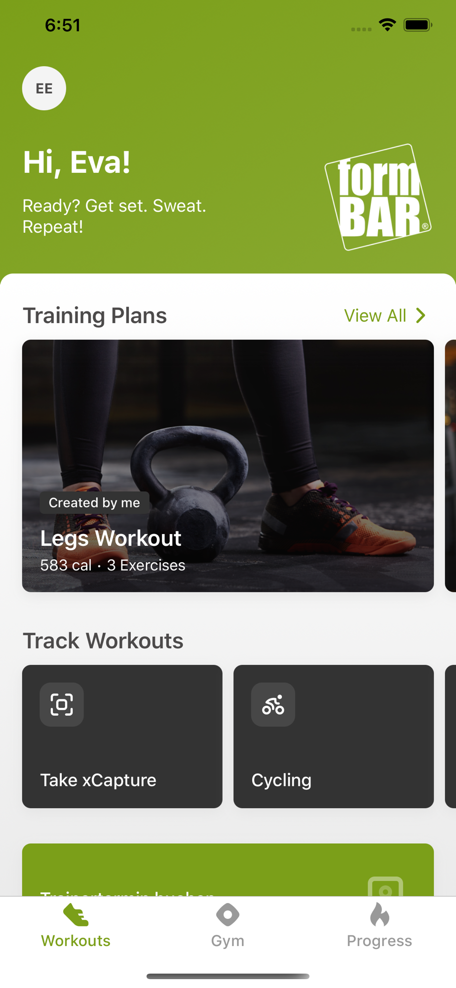456x988 pixels.
Task: Tap the formBAR logo
Action: pos(378,197)
